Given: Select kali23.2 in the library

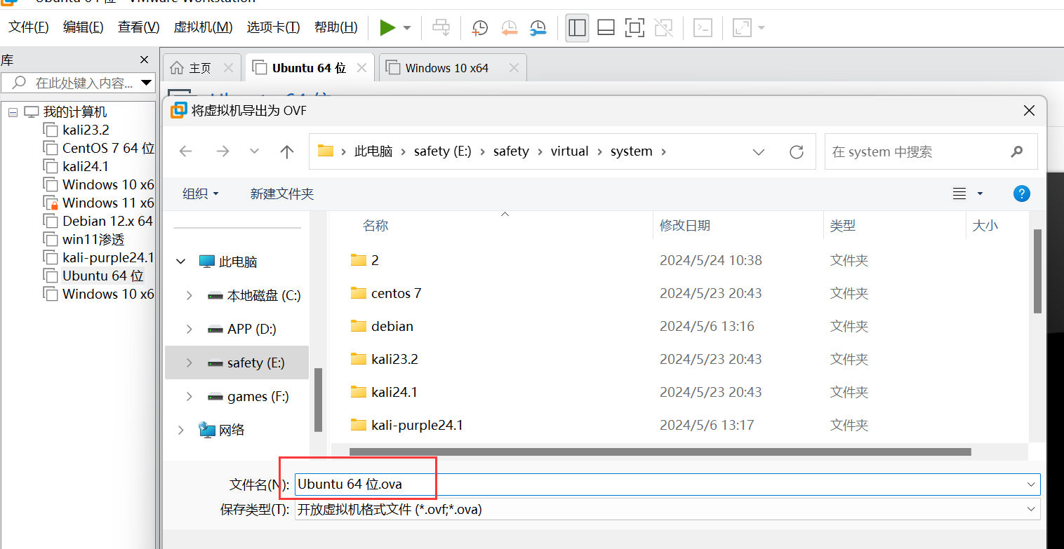Looking at the screenshot, I should point(86,130).
